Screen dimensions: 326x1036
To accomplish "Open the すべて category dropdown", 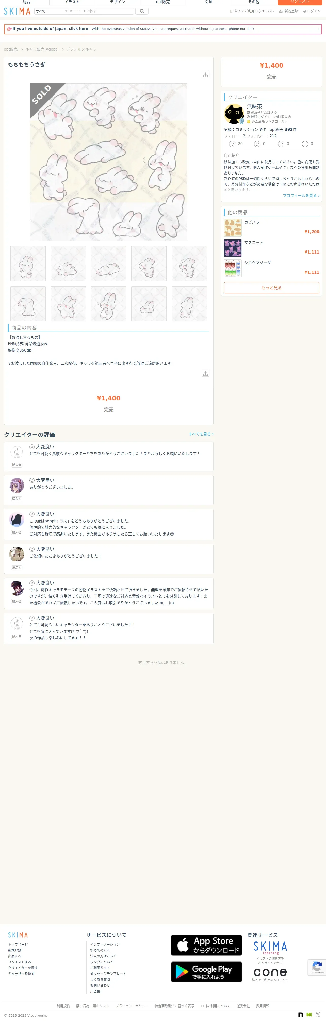I will coord(52,11).
